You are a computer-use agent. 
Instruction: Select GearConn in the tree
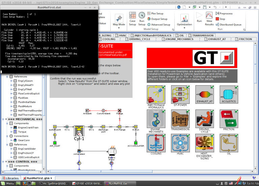[24, 140]
